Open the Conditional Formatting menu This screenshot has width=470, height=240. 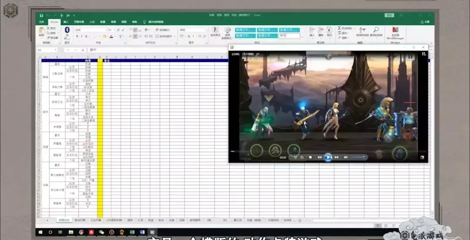(215, 32)
